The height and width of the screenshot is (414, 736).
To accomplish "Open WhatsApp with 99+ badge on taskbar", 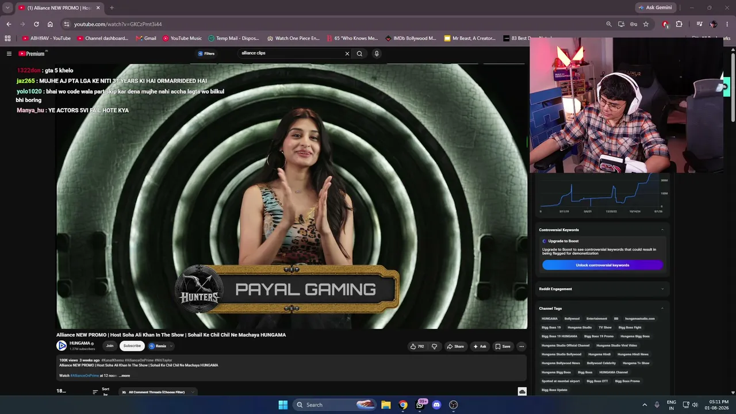I will tap(420, 404).
